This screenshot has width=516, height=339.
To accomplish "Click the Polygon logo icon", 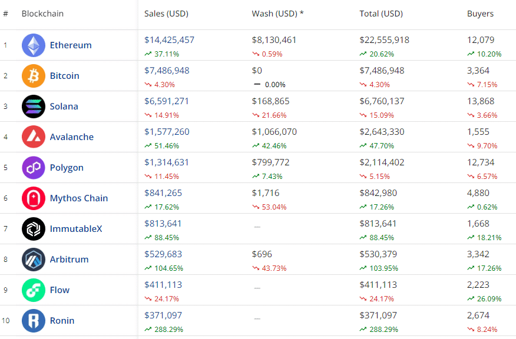I will click(34, 167).
